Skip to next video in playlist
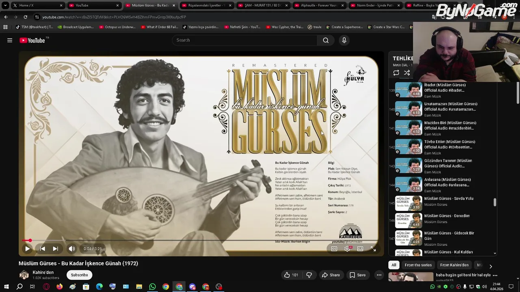The image size is (520, 292). click(56, 249)
